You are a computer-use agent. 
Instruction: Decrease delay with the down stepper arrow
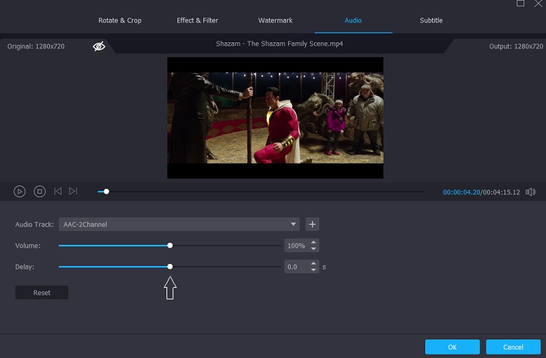tap(313, 270)
